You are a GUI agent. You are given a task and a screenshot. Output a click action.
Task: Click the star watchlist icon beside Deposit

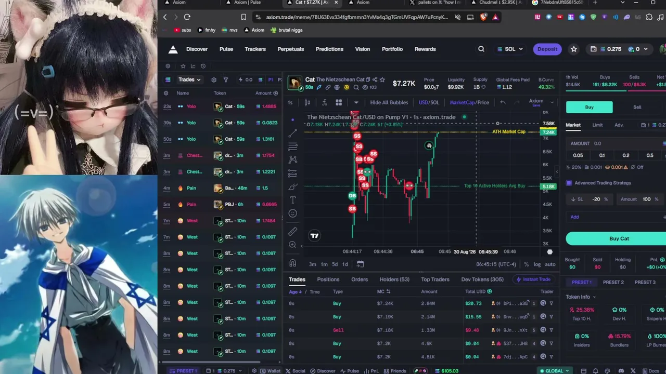(574, 49)
